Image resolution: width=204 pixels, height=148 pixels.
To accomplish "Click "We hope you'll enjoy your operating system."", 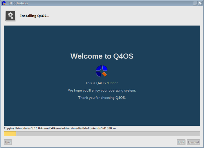I will 102,90.
